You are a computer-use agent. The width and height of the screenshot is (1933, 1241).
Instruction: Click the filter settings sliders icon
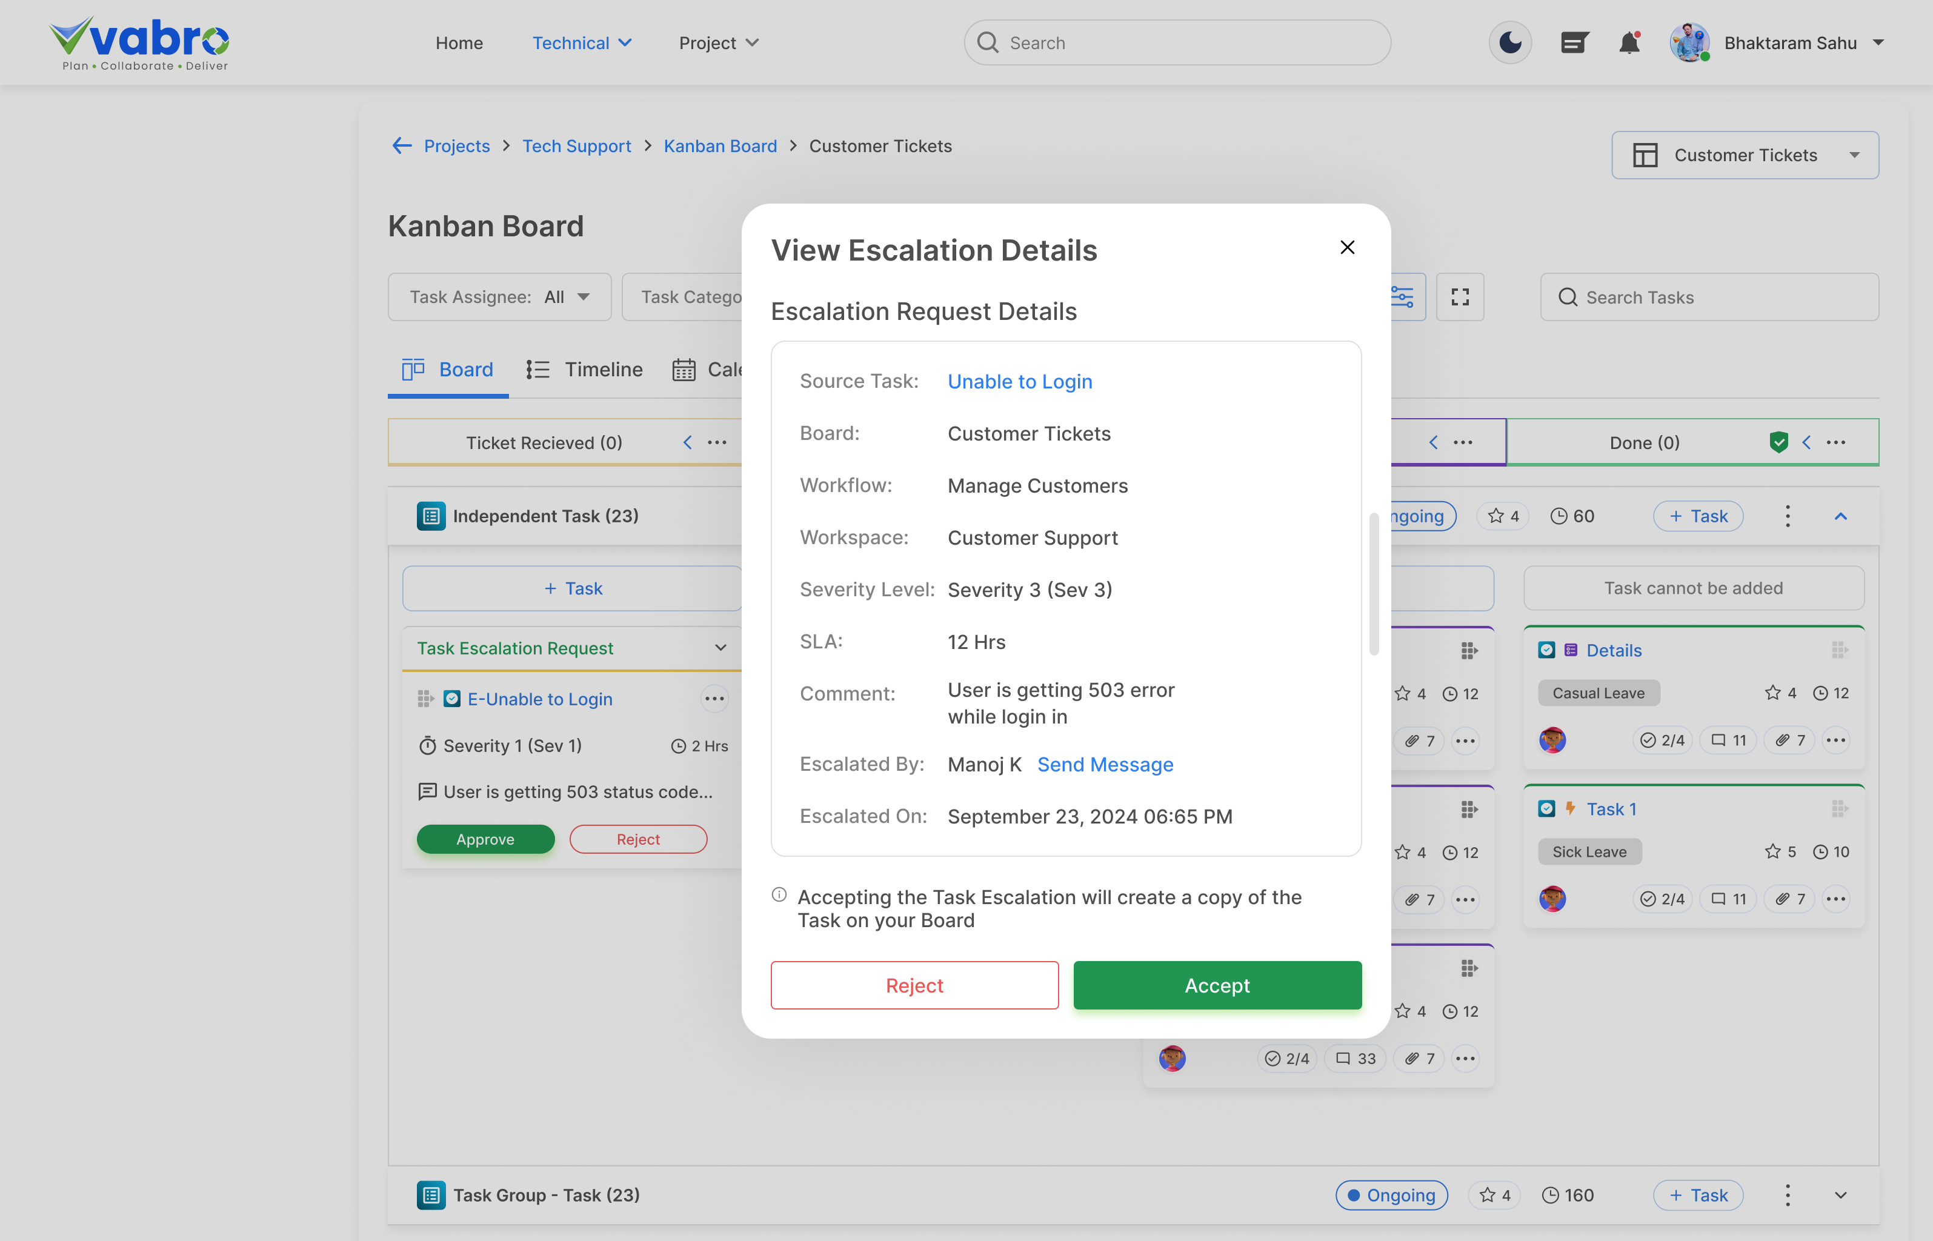click(1403, 296)
